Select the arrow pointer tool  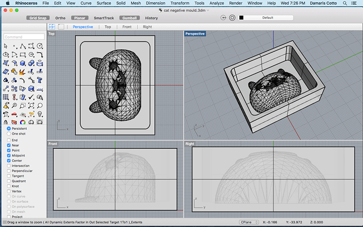(x=6, y=46)
